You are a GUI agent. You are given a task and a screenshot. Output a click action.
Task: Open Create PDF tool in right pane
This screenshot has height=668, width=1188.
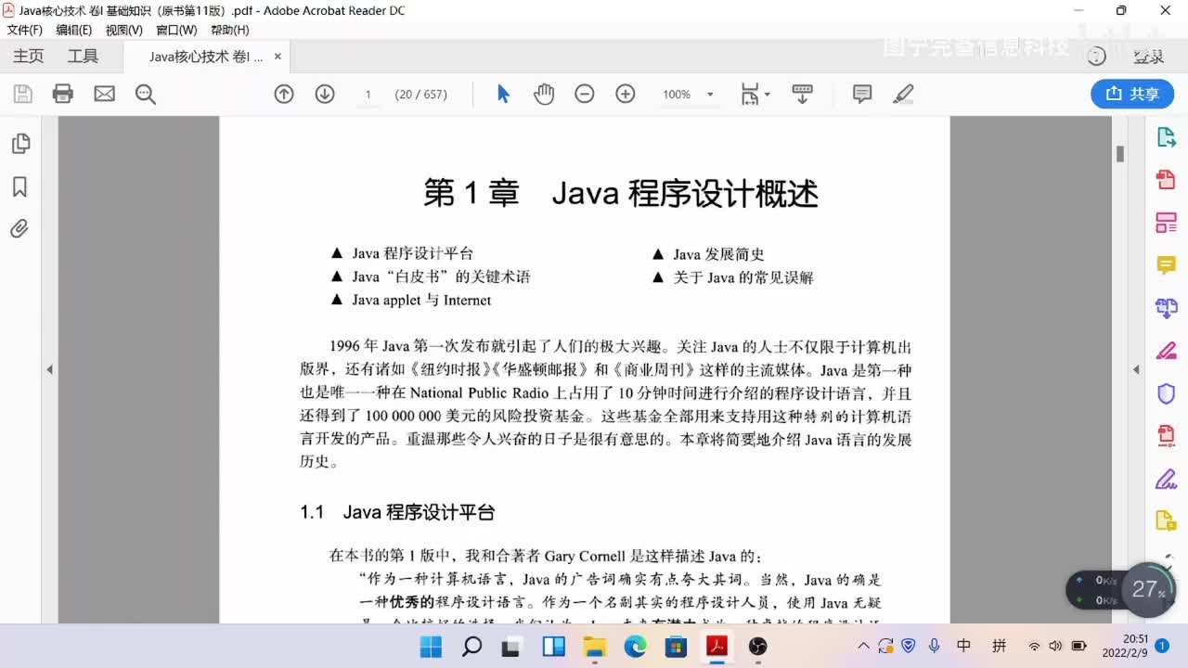click(x=1167, y=179)
